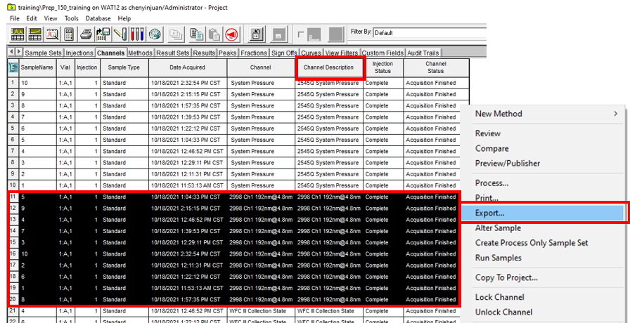This screenshot has width=630, height=323.
Task: Switch to the Peaks tab
Action: point(229,53)
